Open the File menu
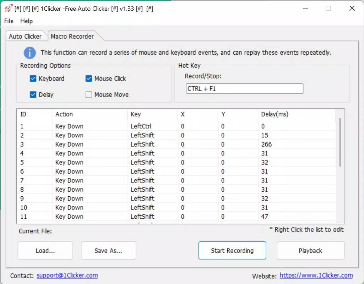Viewport: 364px width, 284px height. pyautogui.click(x=9, y=21)
